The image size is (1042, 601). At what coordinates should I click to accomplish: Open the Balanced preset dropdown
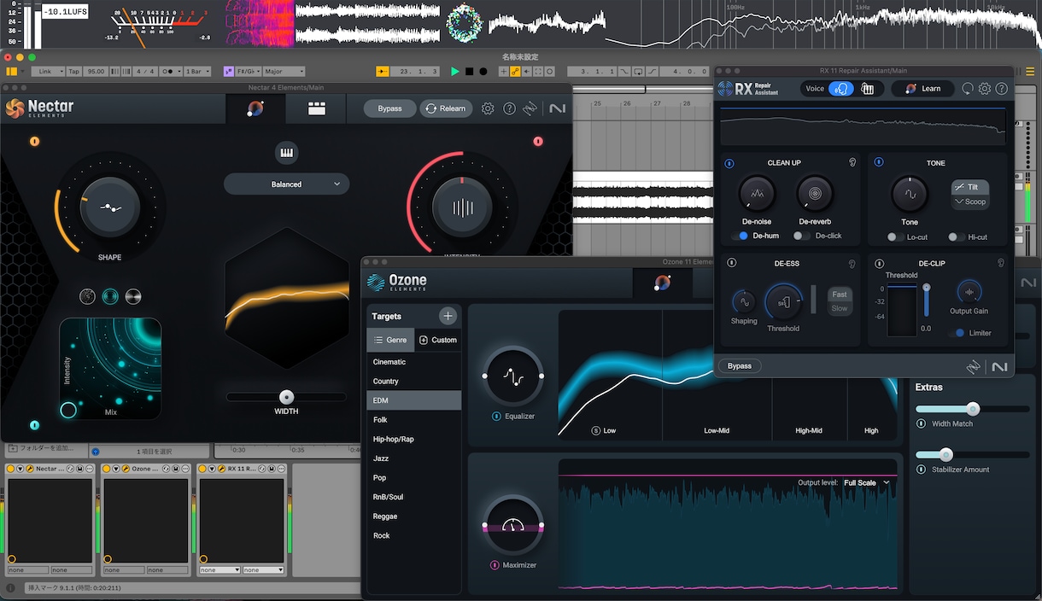(286, 184)
